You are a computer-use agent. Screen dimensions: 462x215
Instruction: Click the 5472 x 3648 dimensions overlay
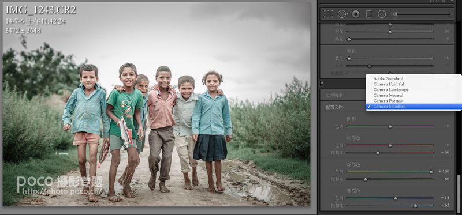point(23,31)
